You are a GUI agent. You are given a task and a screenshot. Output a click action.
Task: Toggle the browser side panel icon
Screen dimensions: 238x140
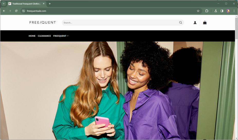tap(222, 11)
